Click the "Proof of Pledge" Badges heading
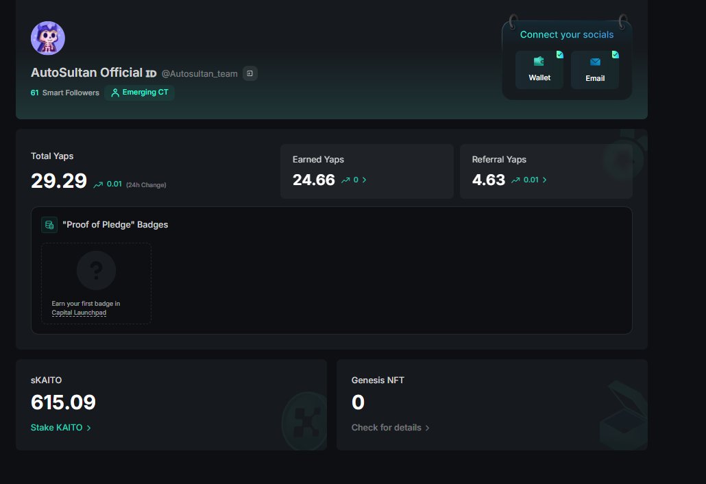Viewport: 706px width, 484px height. pyautogui.click(x=115, y=225)
